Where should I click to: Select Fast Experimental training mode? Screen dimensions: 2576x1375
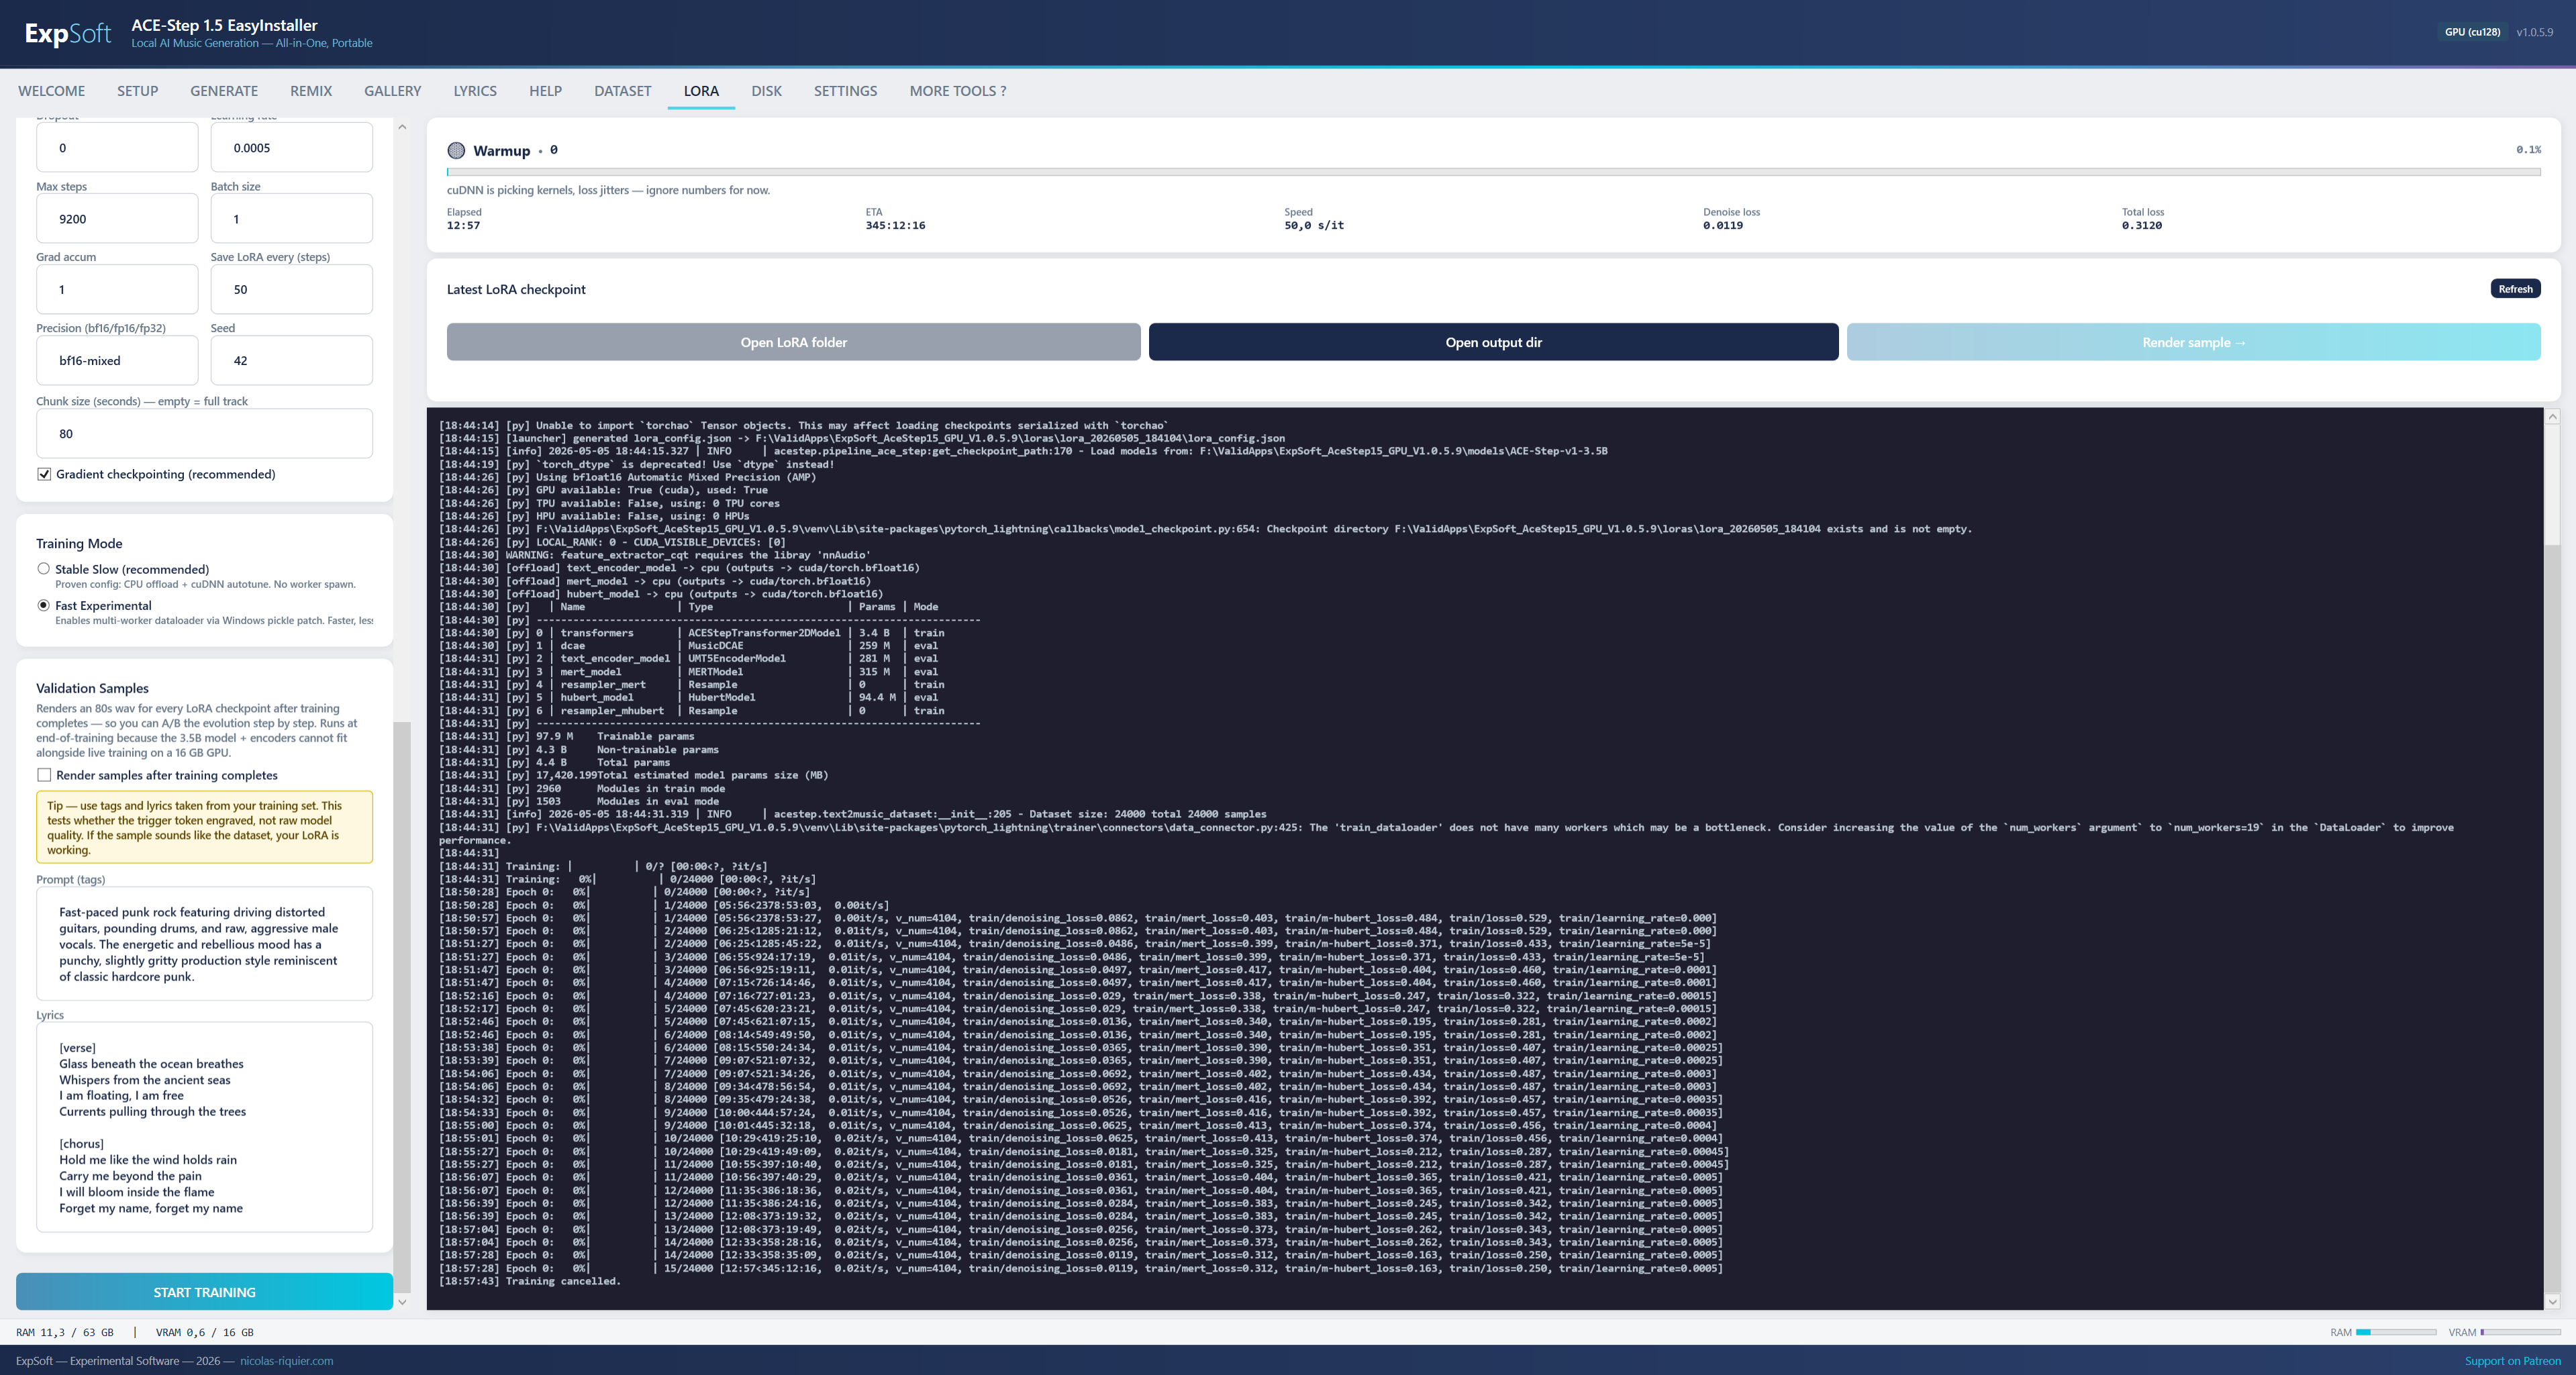coord(43,605)
